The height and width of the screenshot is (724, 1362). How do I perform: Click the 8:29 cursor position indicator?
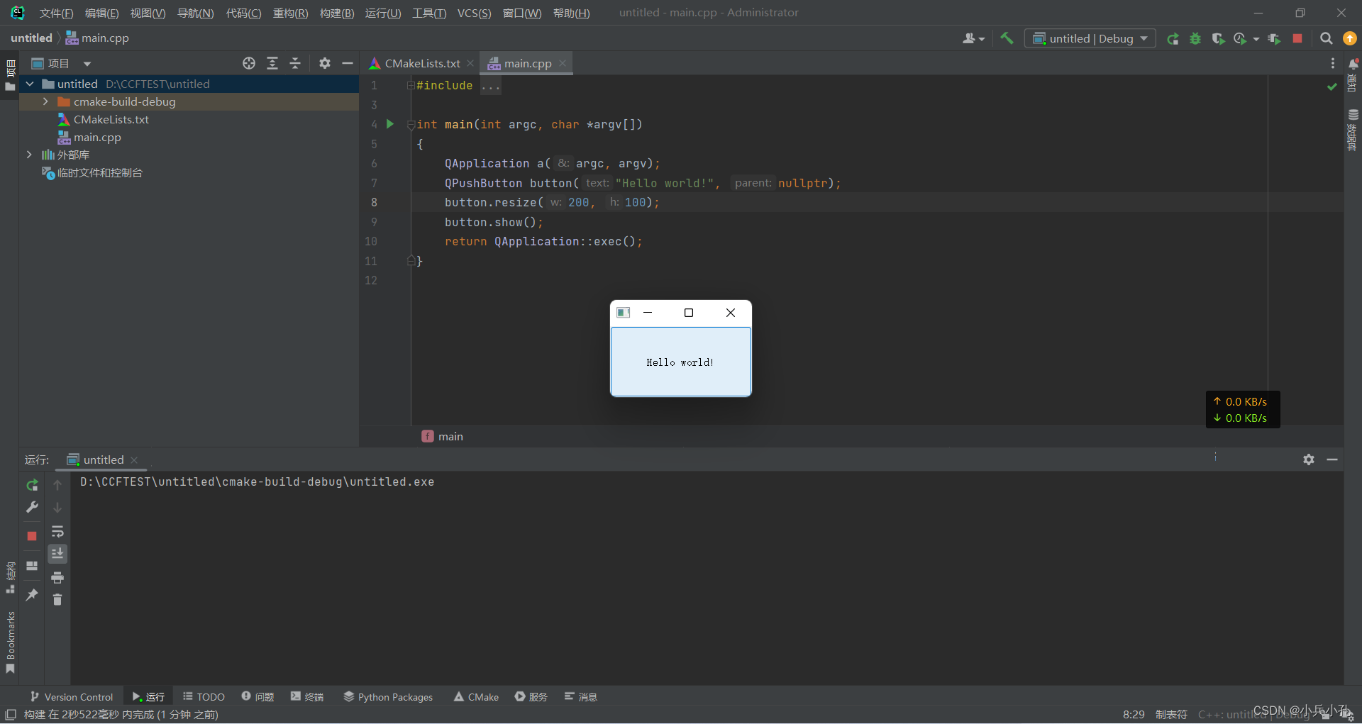pyautogui.click(x=1134, y=715)
